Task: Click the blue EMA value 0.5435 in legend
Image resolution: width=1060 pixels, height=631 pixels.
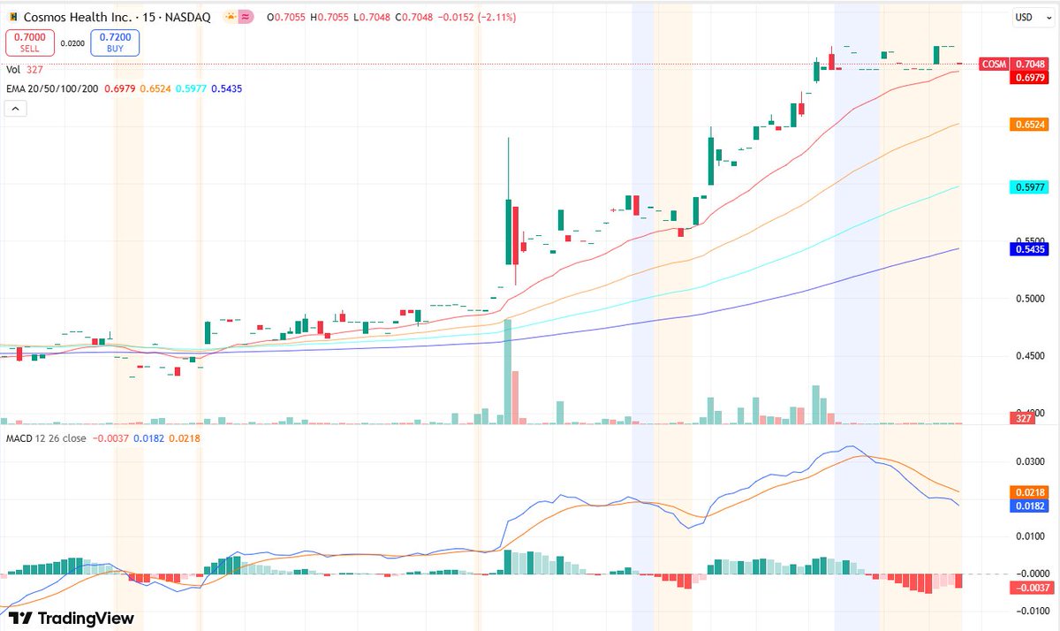Action: (x=226, y=88)
